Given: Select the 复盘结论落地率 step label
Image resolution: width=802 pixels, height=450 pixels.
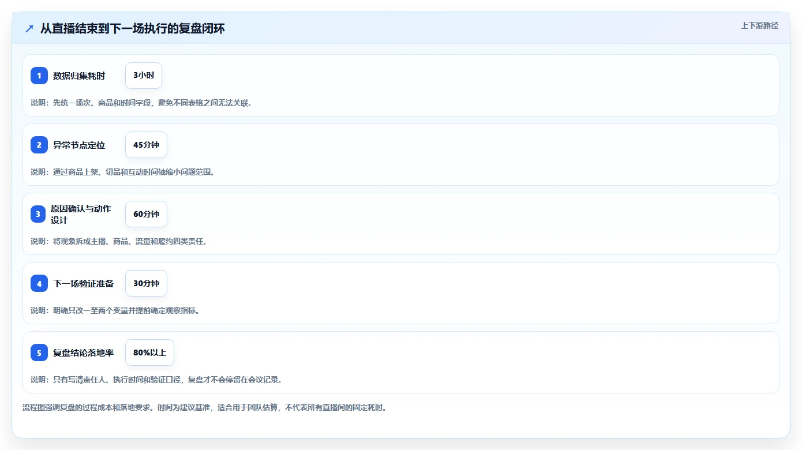Looking at the screenshot, I should (83, 352).
